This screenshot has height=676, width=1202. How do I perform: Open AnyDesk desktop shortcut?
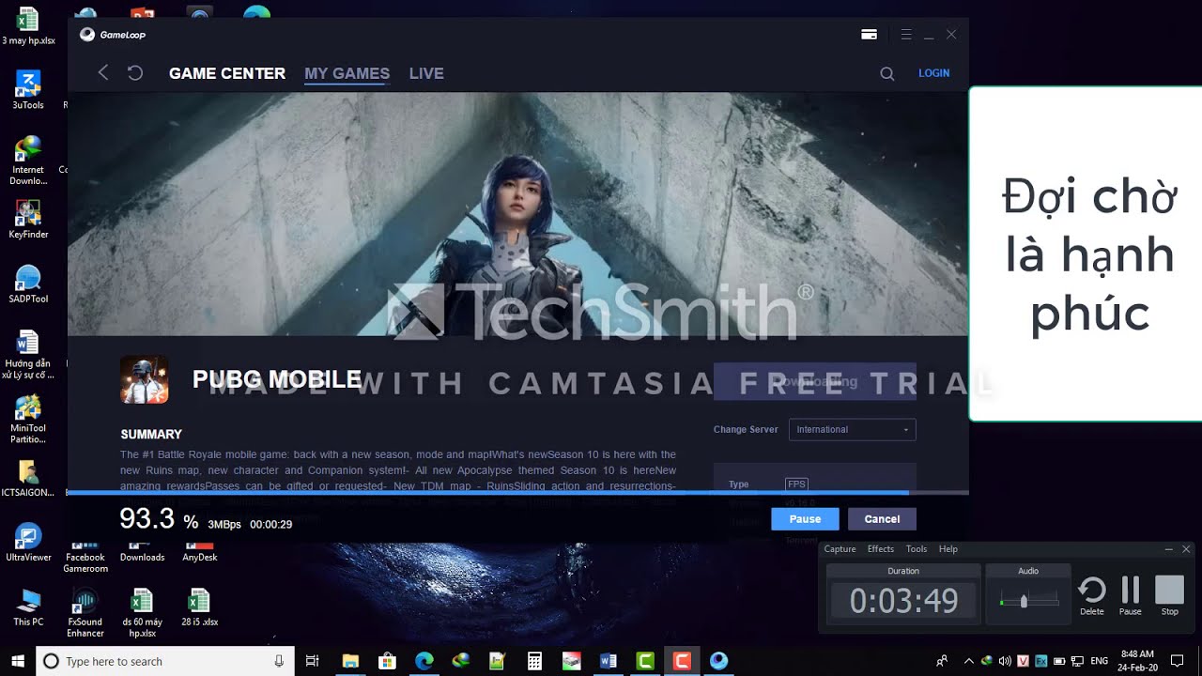(199, 553)
